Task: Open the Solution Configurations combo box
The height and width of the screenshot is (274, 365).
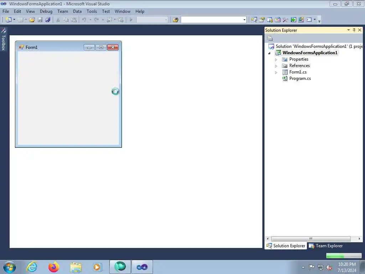Action: (x=152, y=20)
